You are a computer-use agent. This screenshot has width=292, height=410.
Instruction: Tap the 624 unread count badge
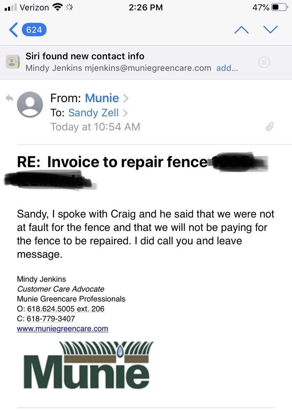click(34, 30)
